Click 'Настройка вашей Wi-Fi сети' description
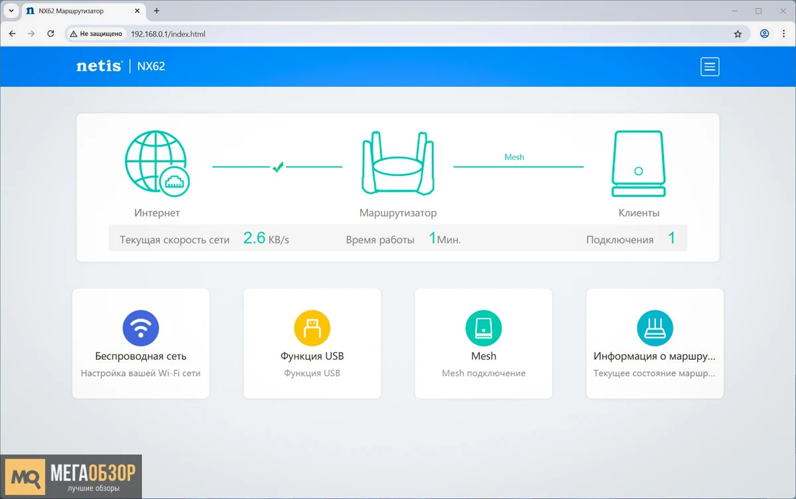796x499 pixels. pyautogui.click(x=141, y=374)
